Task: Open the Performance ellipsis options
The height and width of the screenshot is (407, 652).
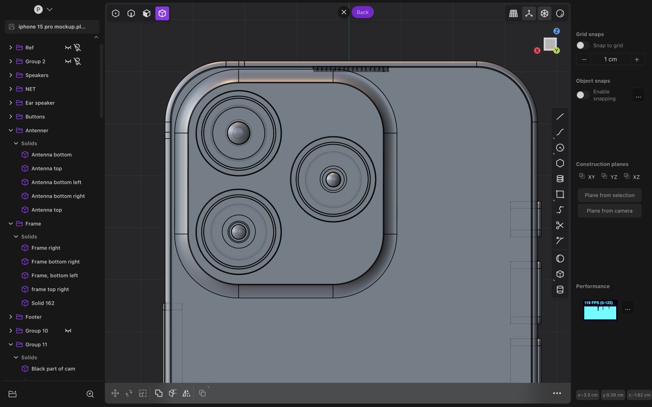Action: [x=628, y=309]
